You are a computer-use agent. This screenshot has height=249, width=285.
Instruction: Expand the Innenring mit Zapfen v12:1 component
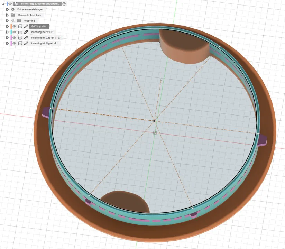click(x=7, y=38)
